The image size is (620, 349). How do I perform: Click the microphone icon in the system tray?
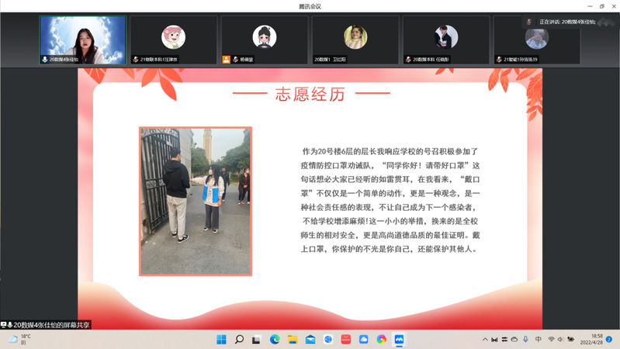(525, 339)
